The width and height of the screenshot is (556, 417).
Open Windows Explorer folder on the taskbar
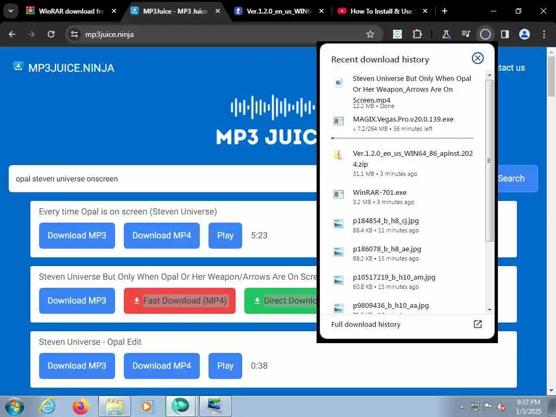[114, 406]
